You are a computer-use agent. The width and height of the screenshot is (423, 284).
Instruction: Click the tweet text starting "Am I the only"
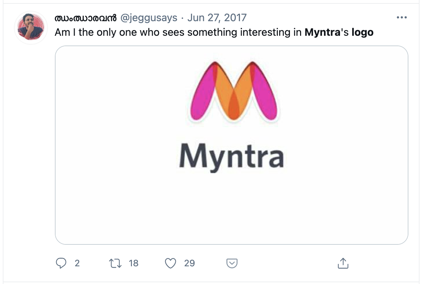tap(214, 33)
